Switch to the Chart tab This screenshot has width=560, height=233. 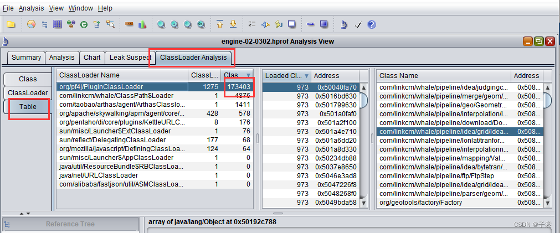point(92,58)
